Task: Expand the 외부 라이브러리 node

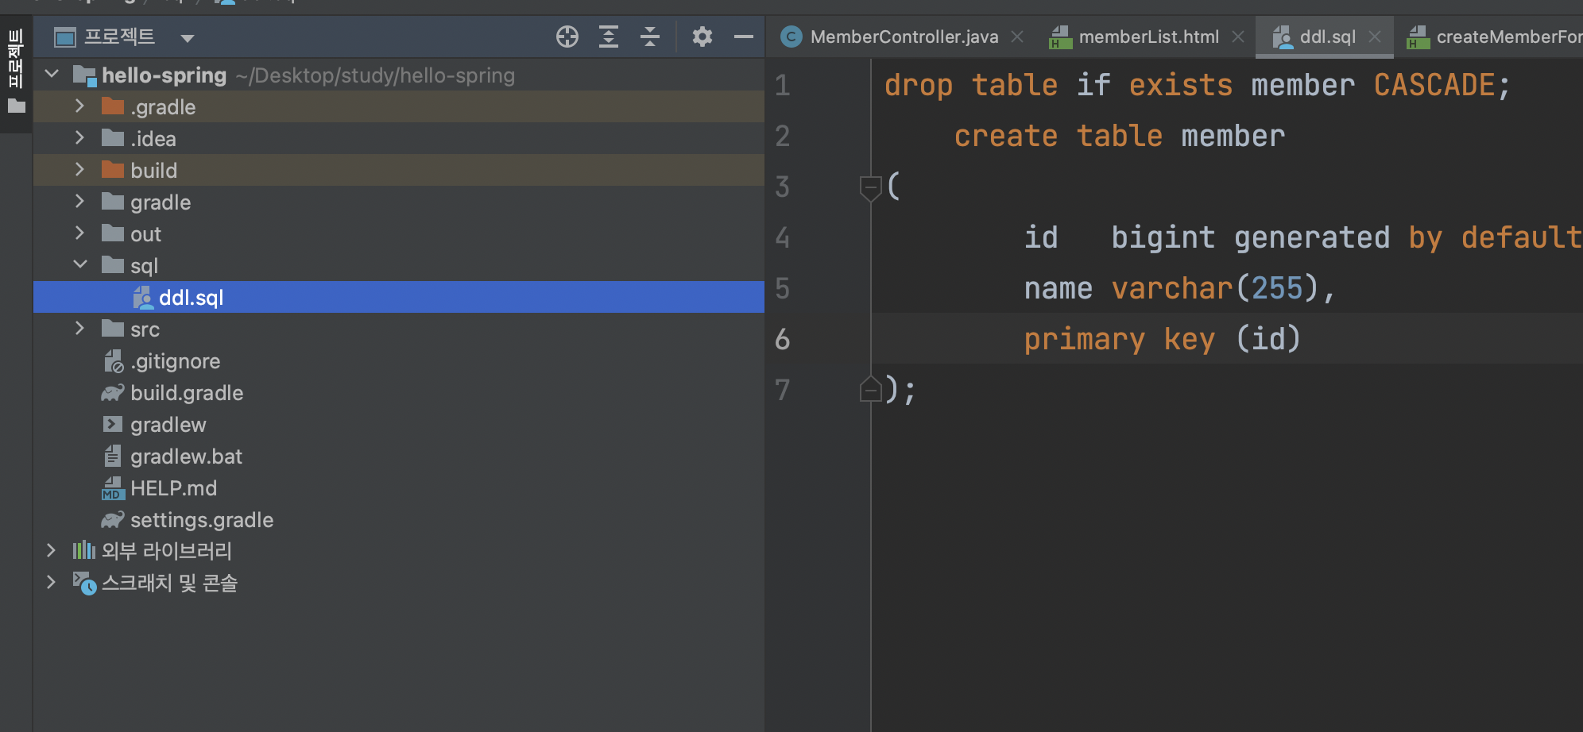Action: 51,551
